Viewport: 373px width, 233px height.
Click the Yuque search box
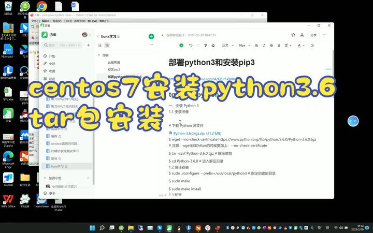coord(62,45)
